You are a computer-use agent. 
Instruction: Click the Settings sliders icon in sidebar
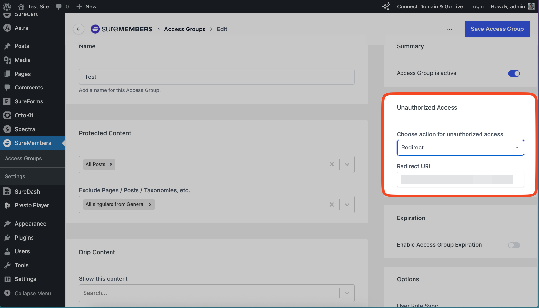coord(7,279)
